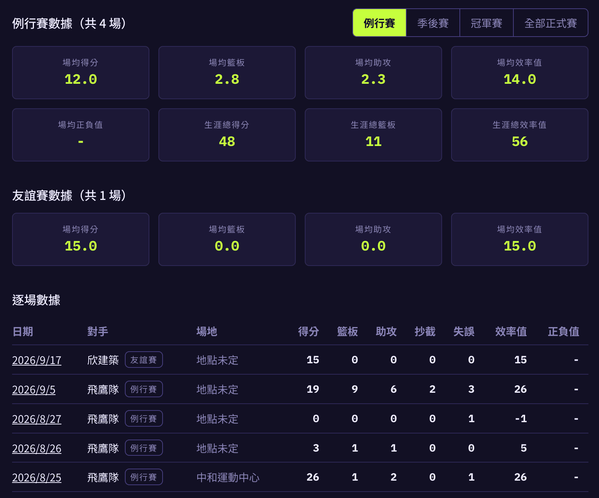The width and height of the screenshot is (599, 498).
Task: Click the 效率值 column header
Action: [x=511, y=332]
